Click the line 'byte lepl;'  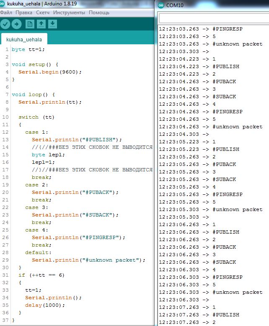(48, 155)
